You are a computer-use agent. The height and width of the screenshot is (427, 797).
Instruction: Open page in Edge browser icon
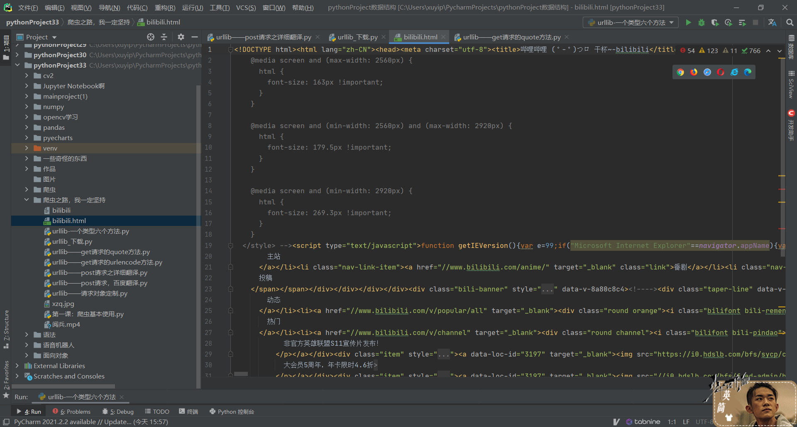pyautogui.click(x=748, y=72)
